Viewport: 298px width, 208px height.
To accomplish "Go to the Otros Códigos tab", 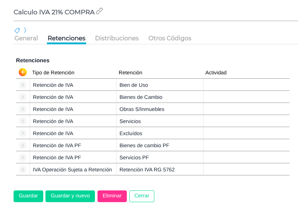I will tap(170, 38).
